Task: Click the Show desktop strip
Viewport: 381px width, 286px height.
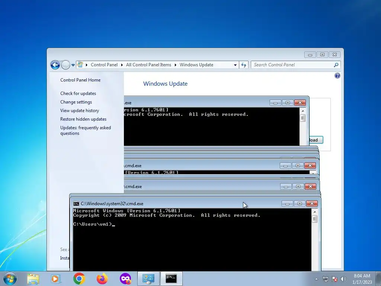Action: [x=378, y=279]
